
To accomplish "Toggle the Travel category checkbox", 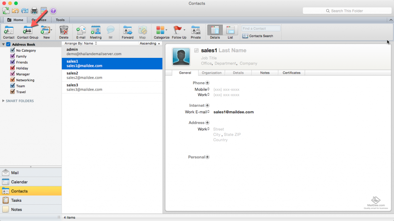I will (13, 92).
